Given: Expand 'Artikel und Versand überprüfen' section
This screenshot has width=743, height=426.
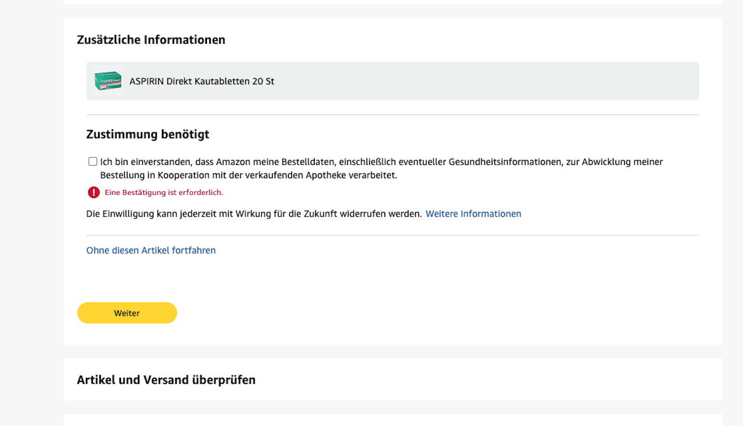Looking at the screenshot, I should pyautogui.click(x=166, y=380).
